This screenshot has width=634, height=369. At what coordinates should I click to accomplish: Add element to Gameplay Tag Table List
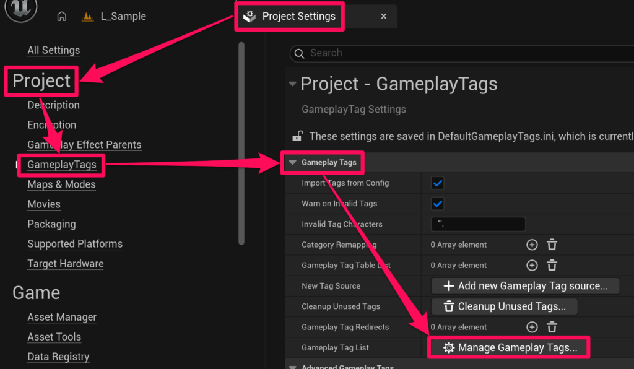pos(532,266)
